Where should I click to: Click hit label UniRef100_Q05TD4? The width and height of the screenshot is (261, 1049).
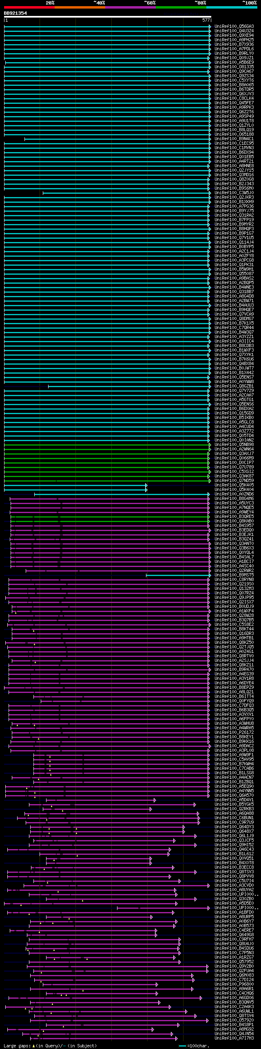coord(234,435)
